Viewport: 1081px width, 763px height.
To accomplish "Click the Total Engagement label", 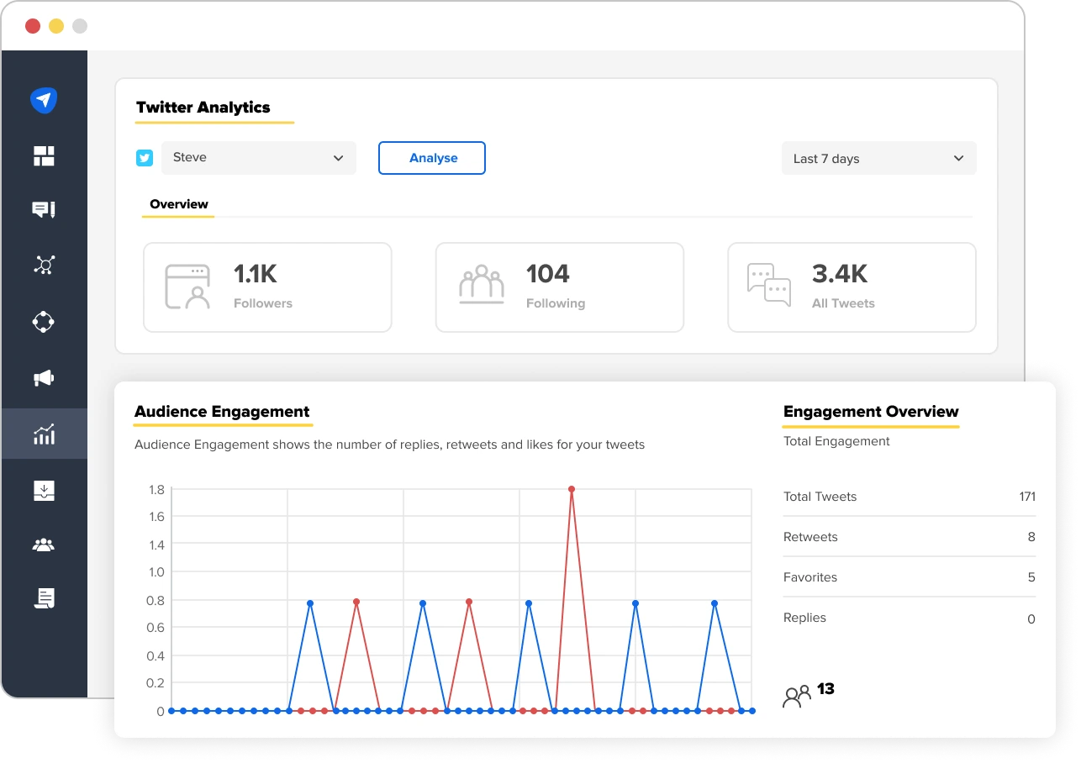I will point(836,441).
